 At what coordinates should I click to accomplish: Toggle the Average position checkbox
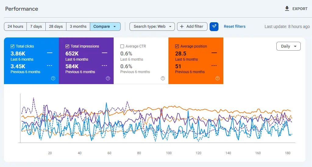(x=177, y=46)
